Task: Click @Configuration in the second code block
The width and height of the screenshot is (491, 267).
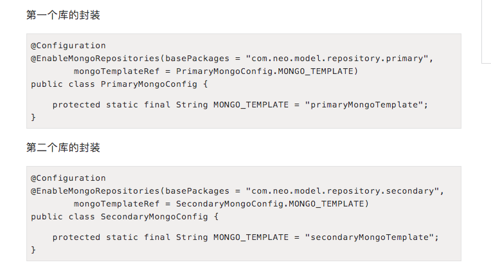Action: 68,178
